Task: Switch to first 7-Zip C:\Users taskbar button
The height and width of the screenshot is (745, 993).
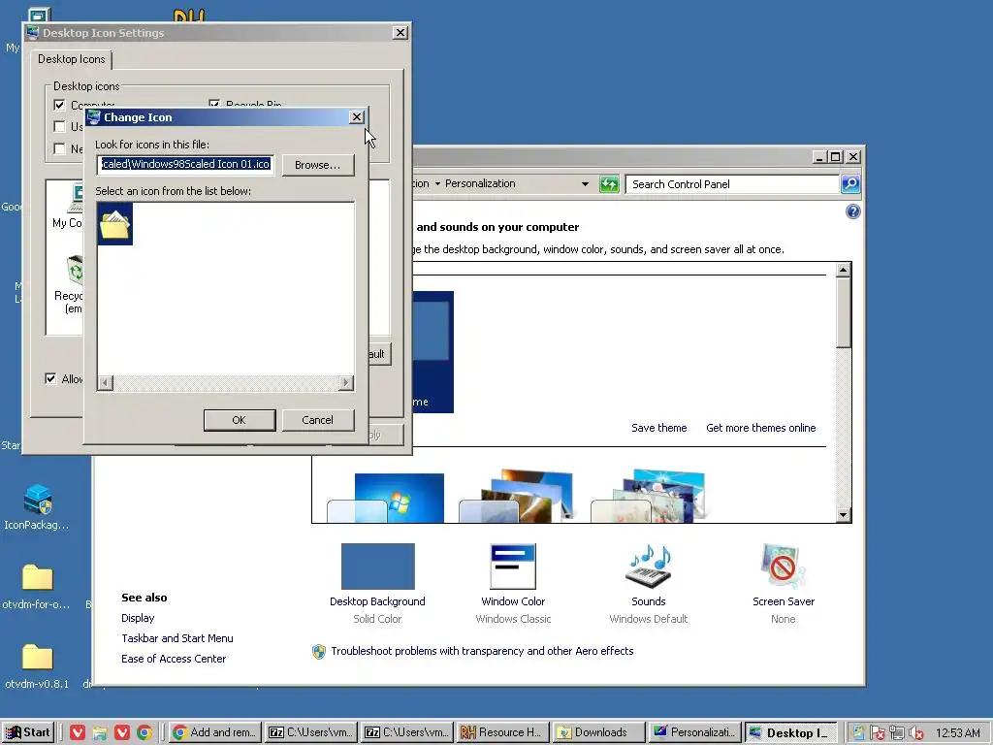Action: pos(310,732)
